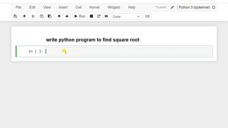Screen dimensions: 228x128
Task: Move selected cell up arrow
Action: 59,16
